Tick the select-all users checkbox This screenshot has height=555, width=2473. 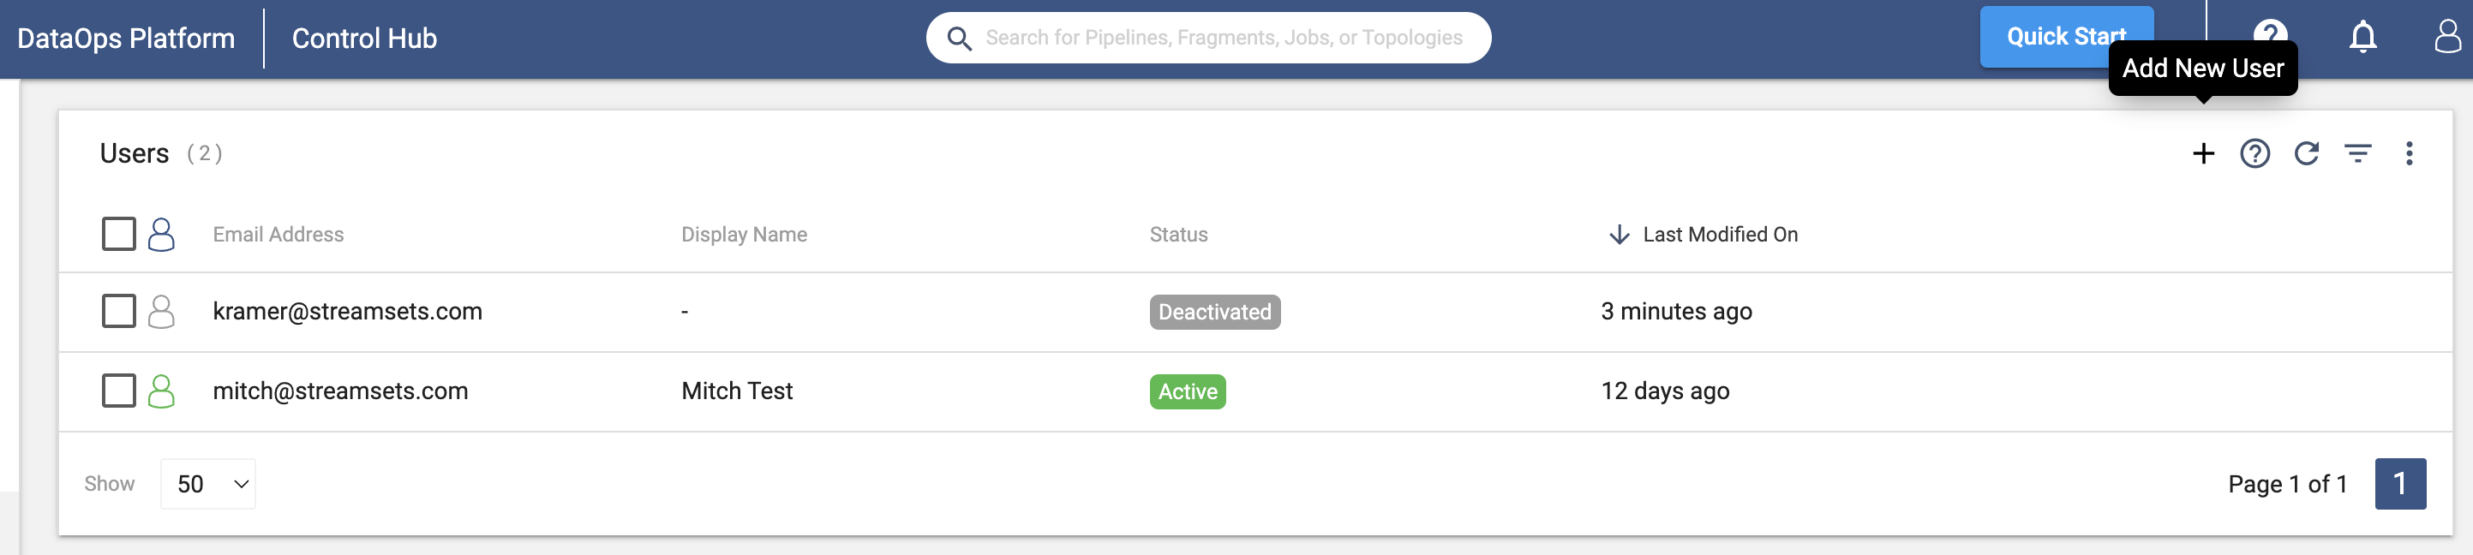point(119,233)
